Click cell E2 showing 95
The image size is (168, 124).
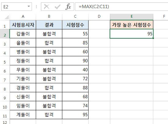click(x=132, y=34)
